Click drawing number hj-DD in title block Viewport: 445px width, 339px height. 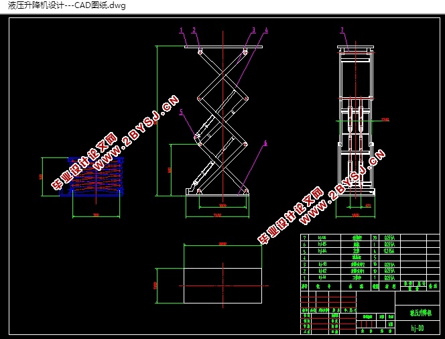pos(418,328)
